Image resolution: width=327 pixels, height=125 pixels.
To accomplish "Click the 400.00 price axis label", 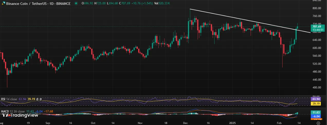I will tap(316, 87).
